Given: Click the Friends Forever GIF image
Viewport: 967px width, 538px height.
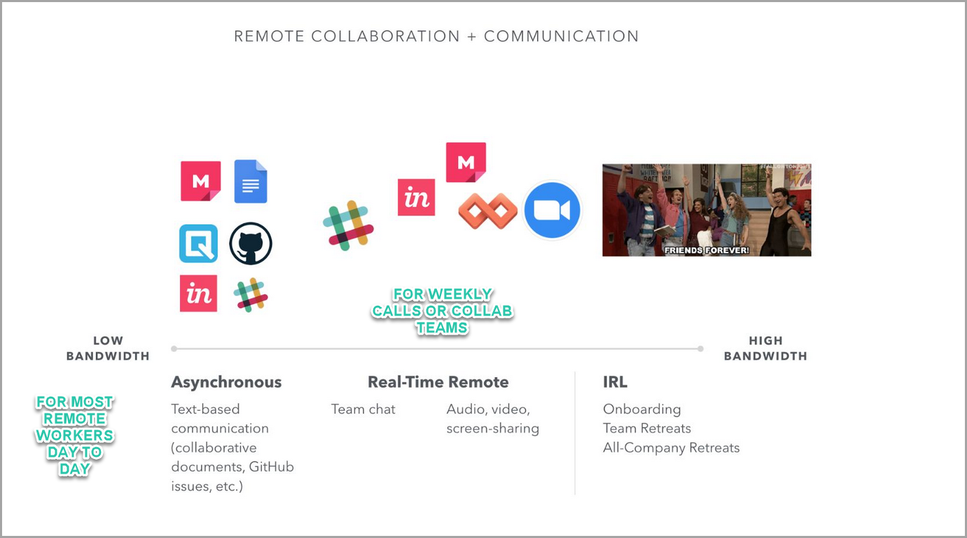Looking at the screenshot, I should tap(707, 210).
